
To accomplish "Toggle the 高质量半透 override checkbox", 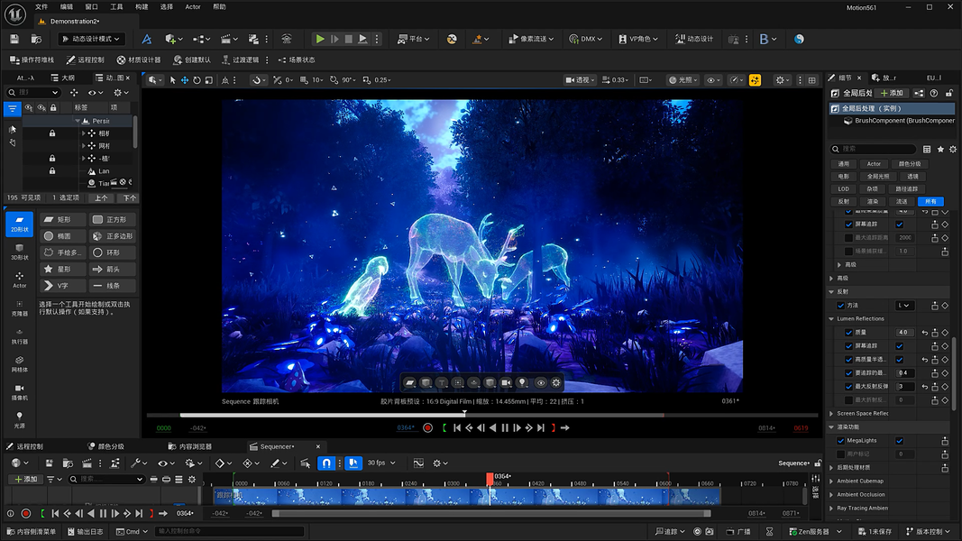I will [x=848, y=360].
